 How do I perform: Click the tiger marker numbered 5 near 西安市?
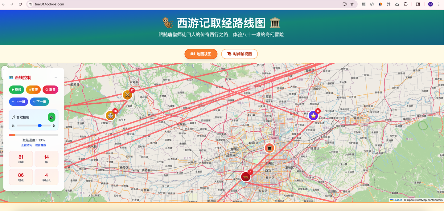coord(245,176)
